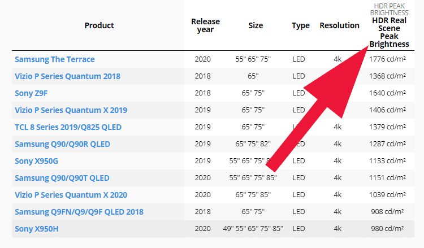The image size is (424, 248).
Task: Open the Sony X950H product link
Action: tap(37, 229)
